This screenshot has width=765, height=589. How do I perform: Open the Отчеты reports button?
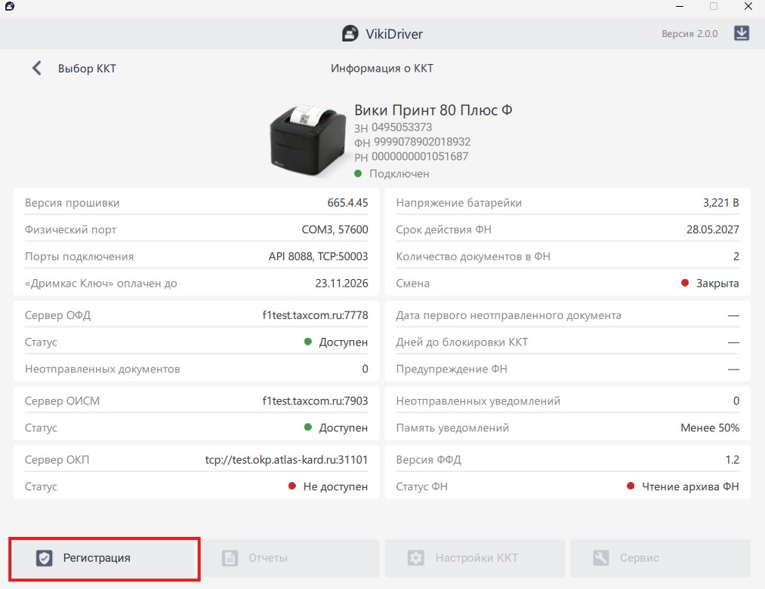pyautogui.click(x=291, y=558)
